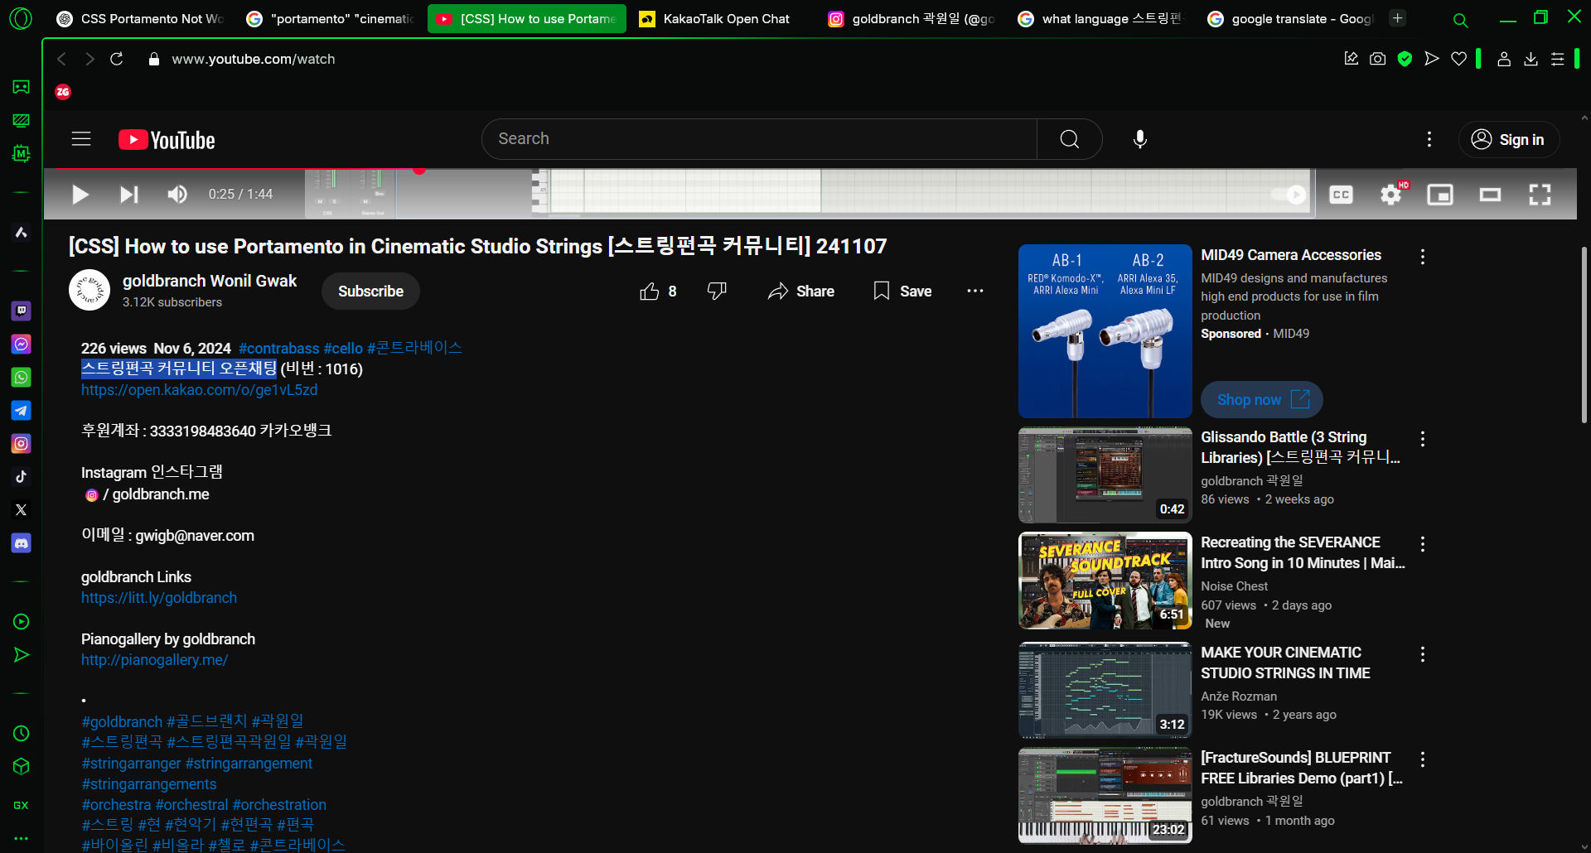Skip to the next video
Image resolution: width=1591 pixels, height=853 pixels.
[x=128, y=195]
